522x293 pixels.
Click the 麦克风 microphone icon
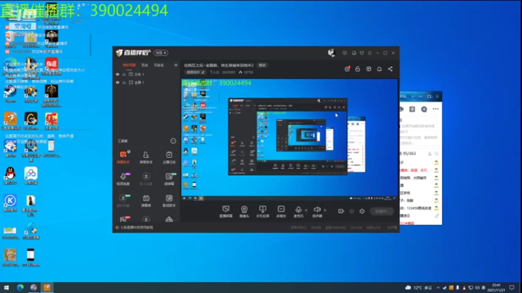pos(298,211)
